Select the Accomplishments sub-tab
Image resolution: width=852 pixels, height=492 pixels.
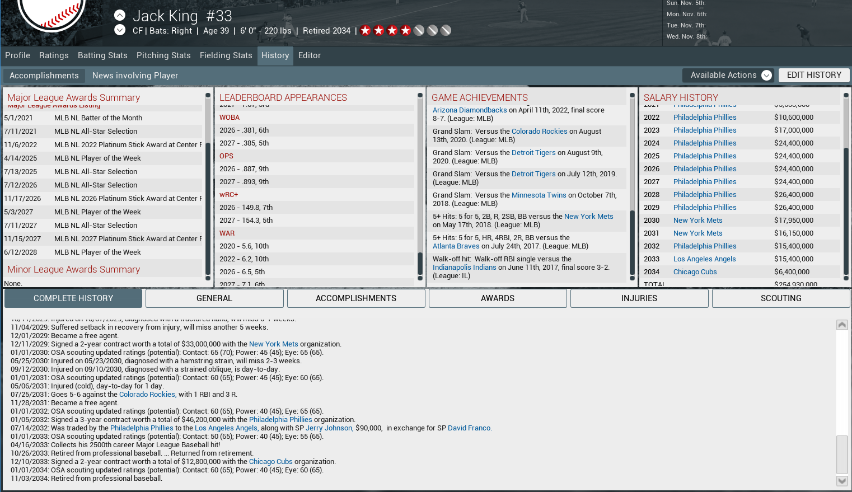pos(44,76)
